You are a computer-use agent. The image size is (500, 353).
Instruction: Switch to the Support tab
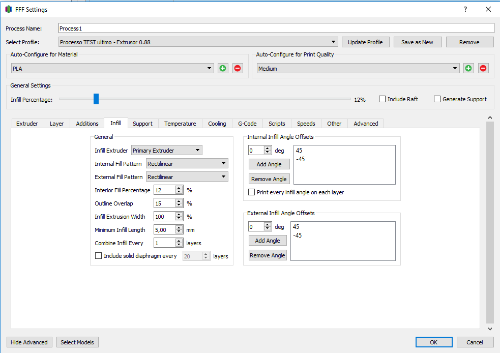click(142, 124)
